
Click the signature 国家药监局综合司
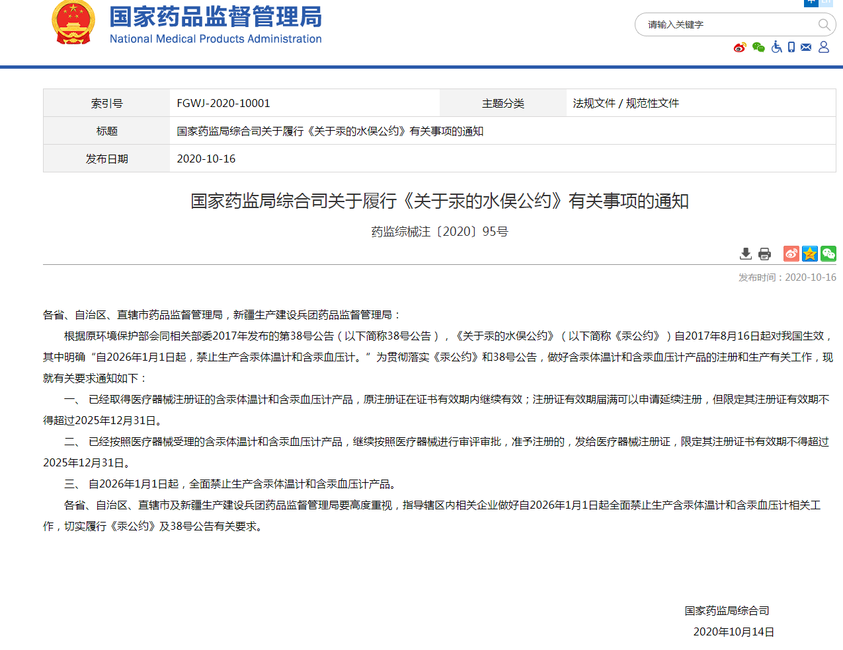[x=727, y=611]
